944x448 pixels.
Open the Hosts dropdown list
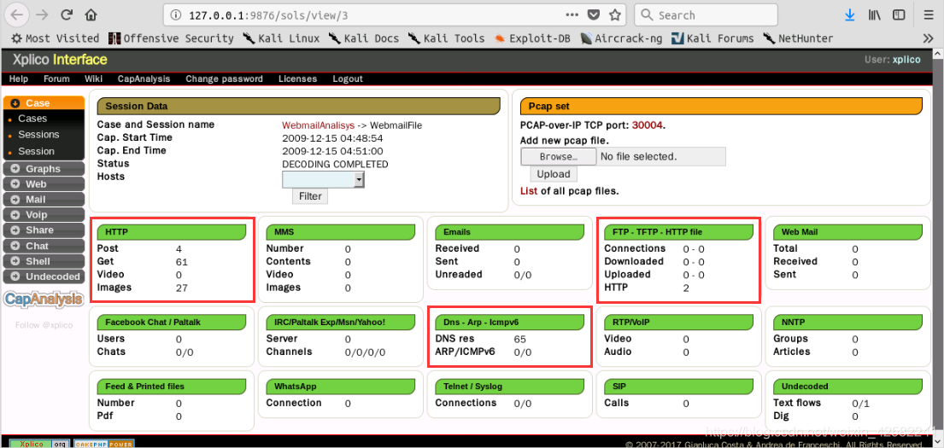(x=323, y=179)
